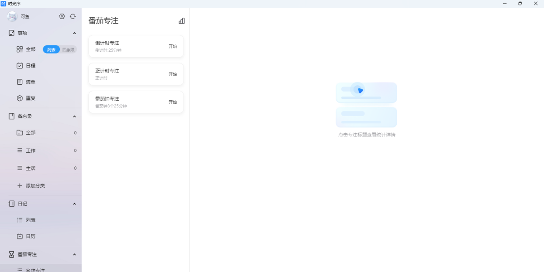544x272 pixels.
Task: Start the 倒计时专注 countdown focus
Action: click(x=173, y=46)
